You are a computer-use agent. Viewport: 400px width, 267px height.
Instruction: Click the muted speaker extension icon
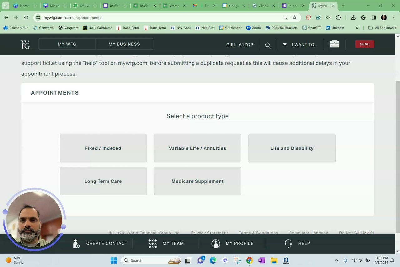[328, 18]
